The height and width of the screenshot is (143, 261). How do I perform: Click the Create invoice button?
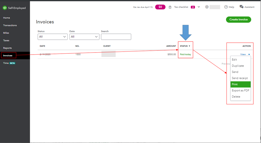(x=238, y=20)
